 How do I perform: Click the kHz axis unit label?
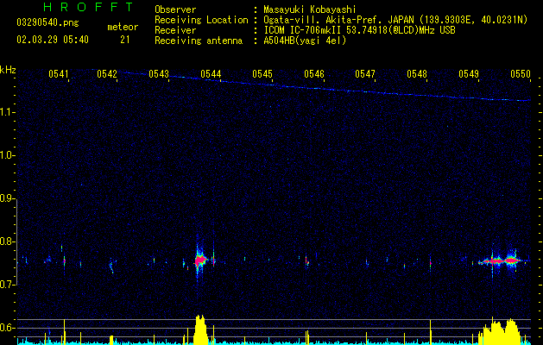8,70
